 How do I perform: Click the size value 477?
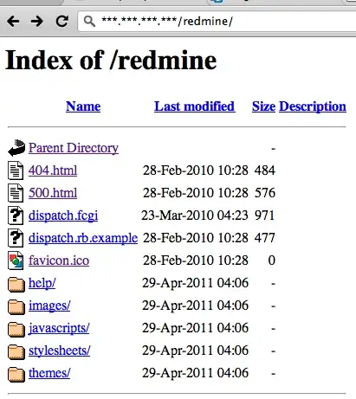tap(265, 238)
